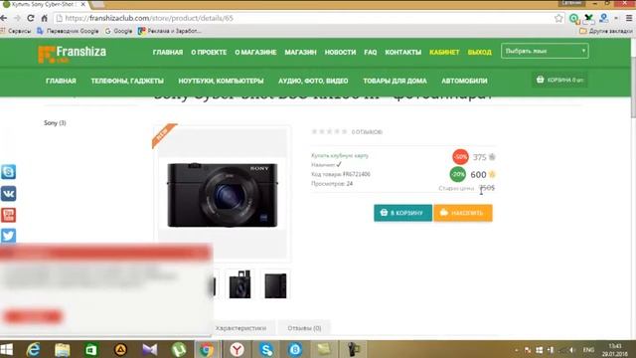The image size is (636, 358).
Task: Open Visual Studio from the taskbar
Action: click(150, 349)
